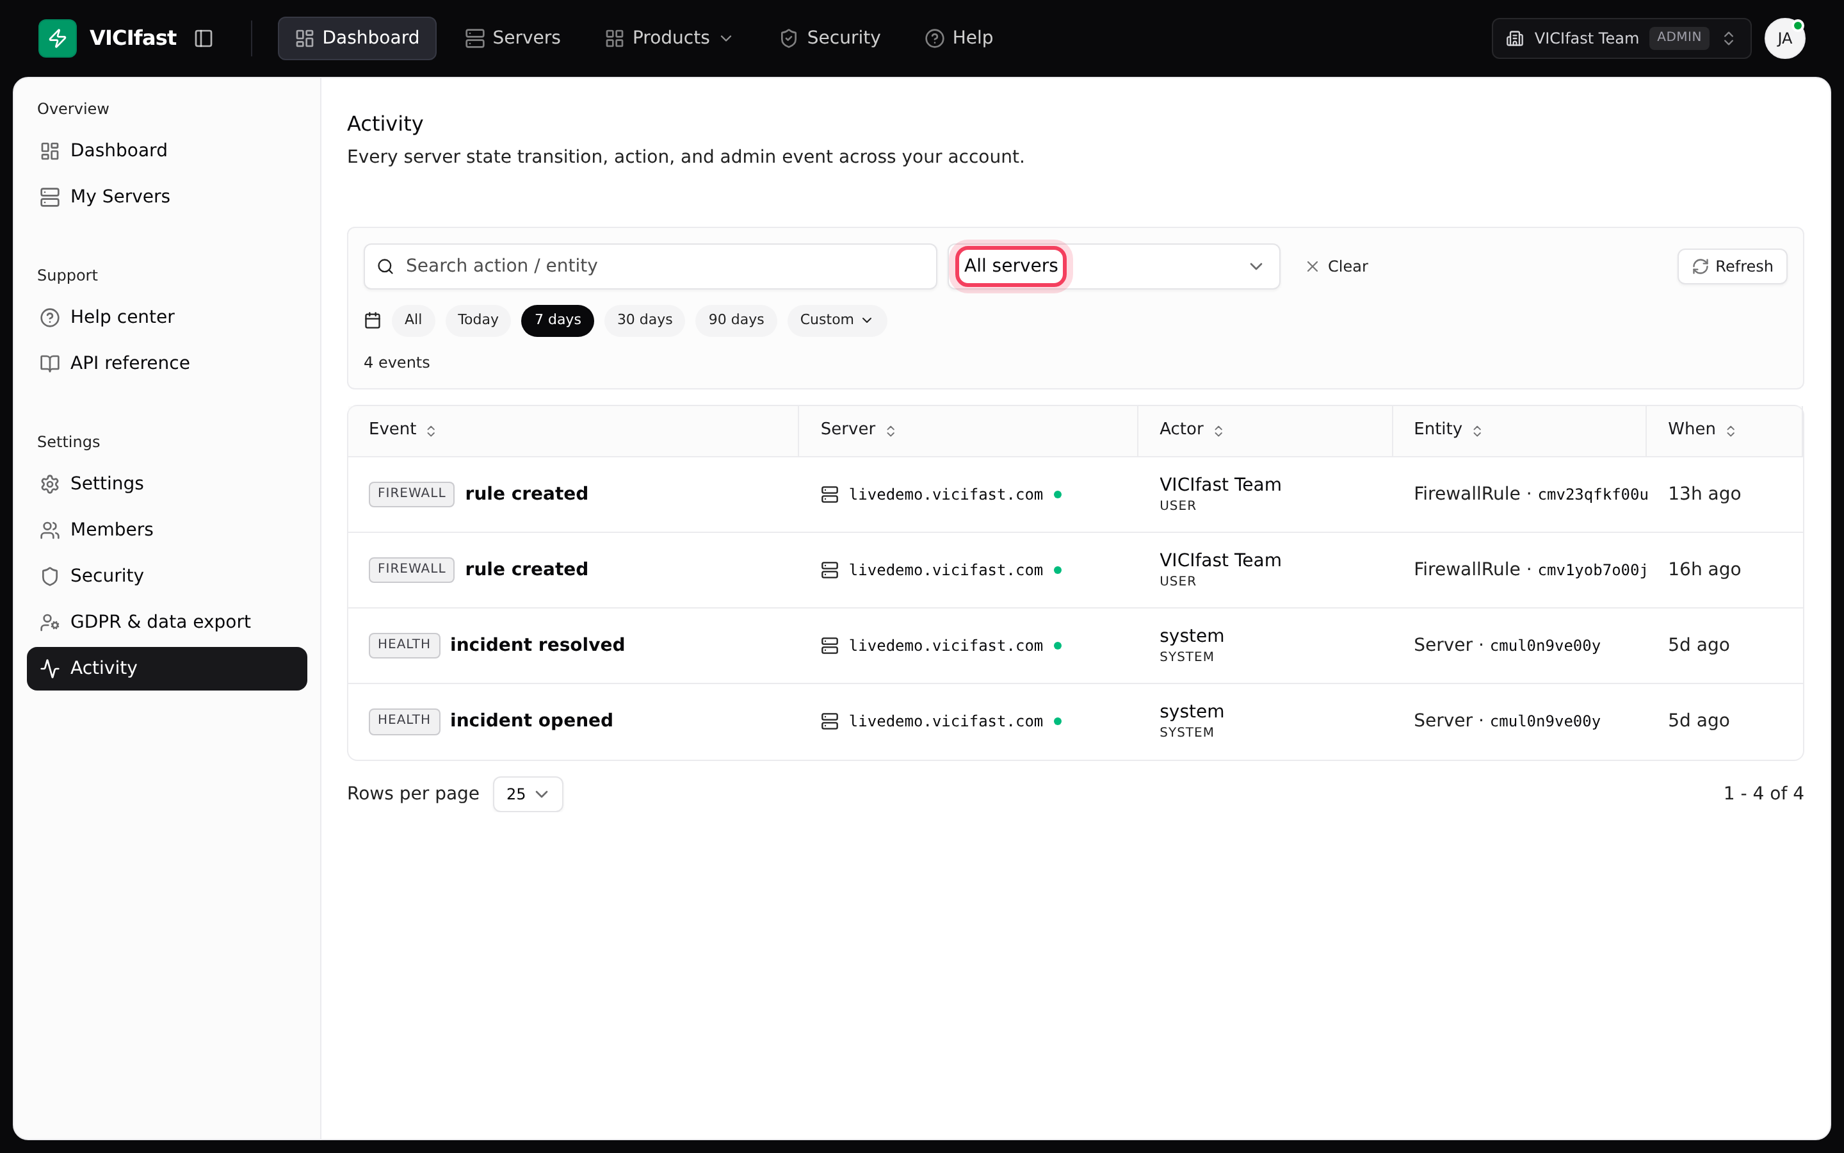Sort by the When column
Image resolution: width=1844 pixels, height=1153 pixels.
coord(1701,429)
